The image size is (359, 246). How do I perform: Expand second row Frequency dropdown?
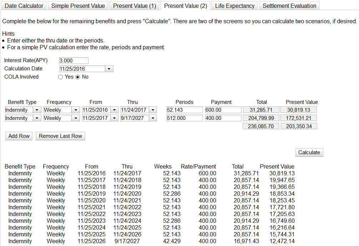tap(76, 118)
